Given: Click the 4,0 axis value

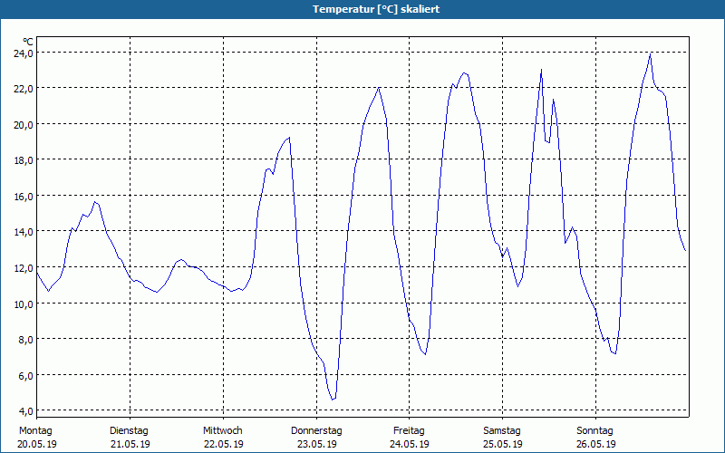Looking at the screenshot, I should click(x=25, y=411).
